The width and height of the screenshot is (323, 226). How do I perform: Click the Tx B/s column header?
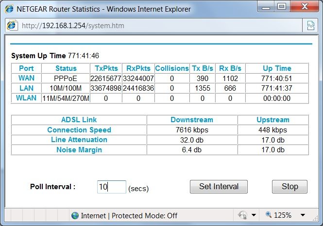[203, 68]
